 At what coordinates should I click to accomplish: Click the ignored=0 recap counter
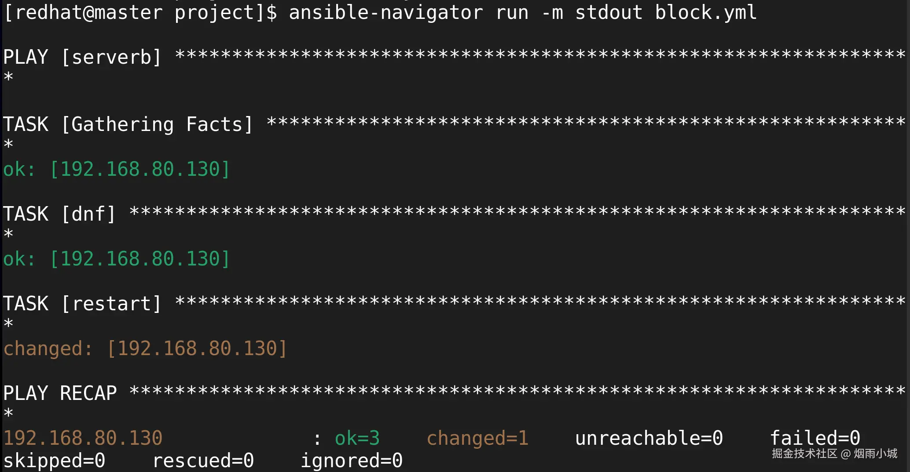pyautogui.click(x=352, y=461)
